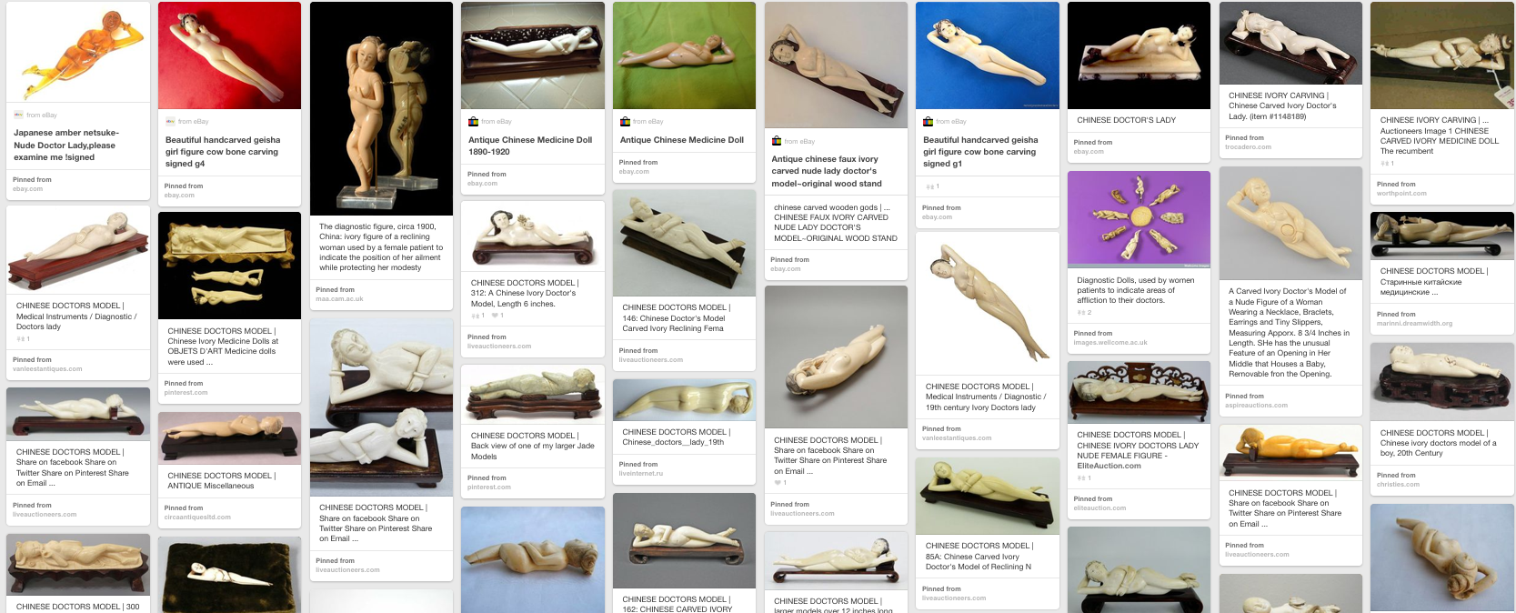Click heart like icon on 312 ivory model pin
Image resolution: width=1516 pixels, height=613 pixels.
point(495,316)
